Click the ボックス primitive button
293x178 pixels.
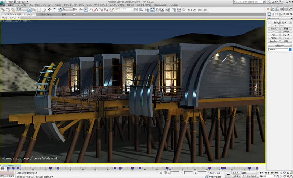[x=273, y=28]
